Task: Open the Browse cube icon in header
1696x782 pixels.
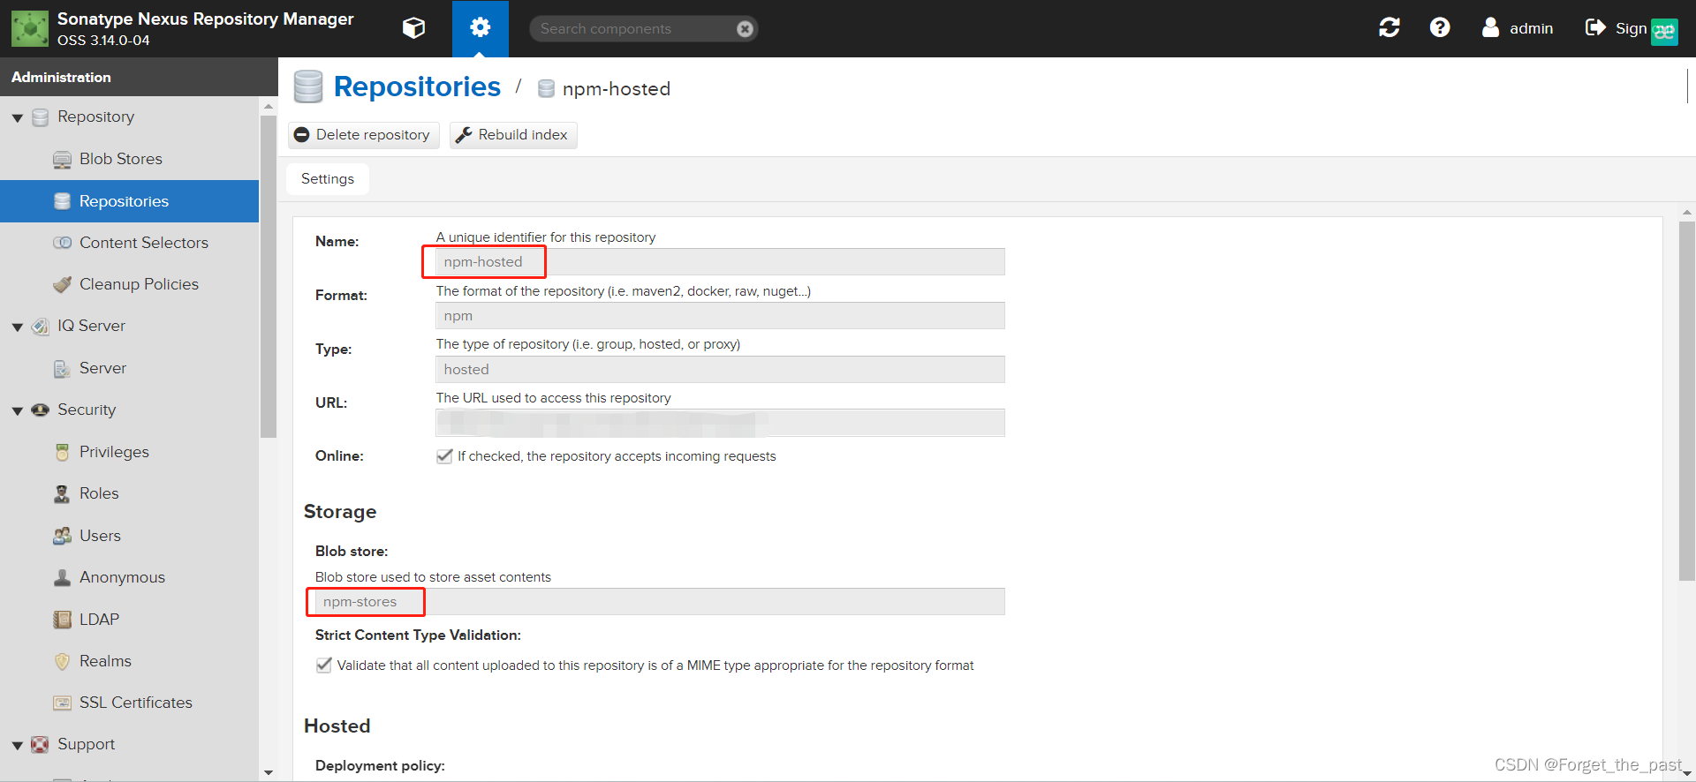Action: (413, 28)
